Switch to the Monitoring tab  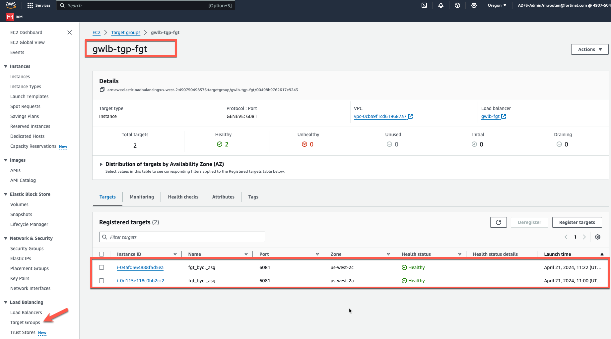(142, 197)
